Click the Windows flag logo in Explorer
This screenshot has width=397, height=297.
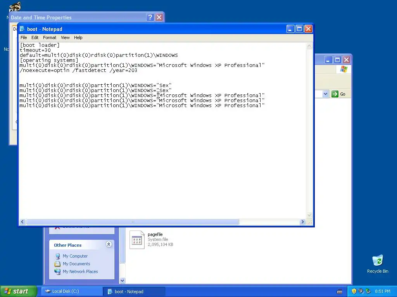click(343, 69)
